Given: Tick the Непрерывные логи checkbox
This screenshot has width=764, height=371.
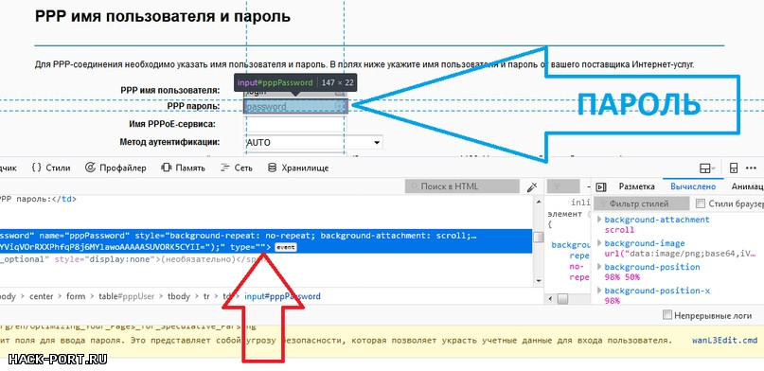Looking at the screenshot, I should (x=667, y=315).
